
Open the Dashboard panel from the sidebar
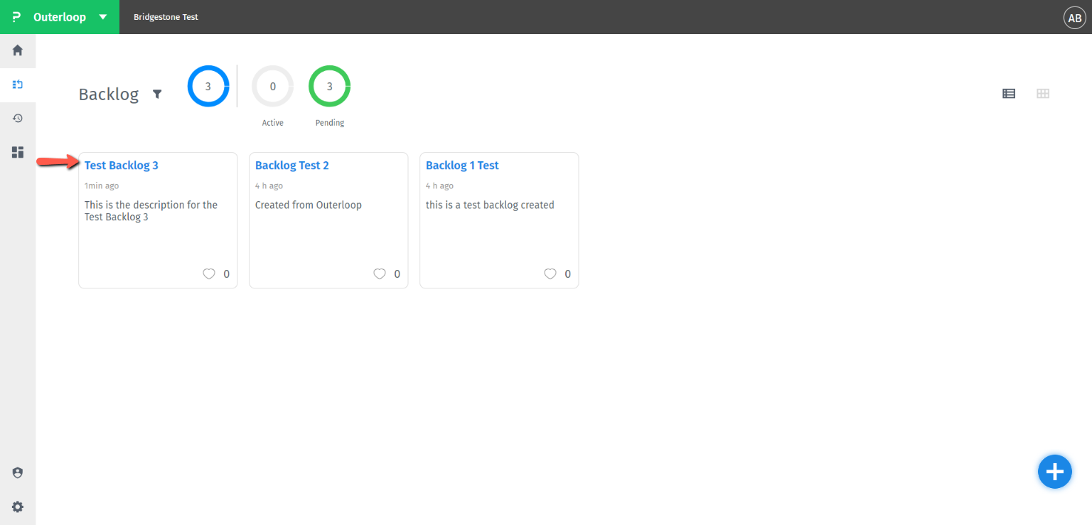pos(17,151)
